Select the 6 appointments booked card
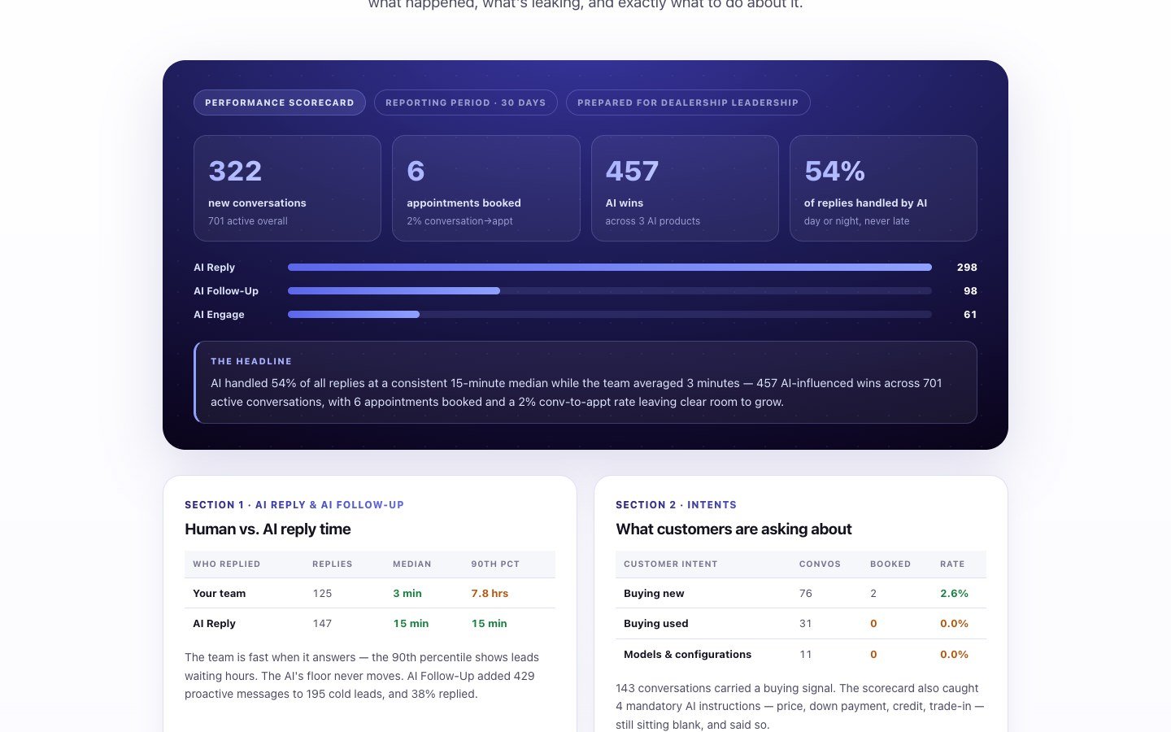The width and height of the screenshot is (1171, 732). click(486, 188)
